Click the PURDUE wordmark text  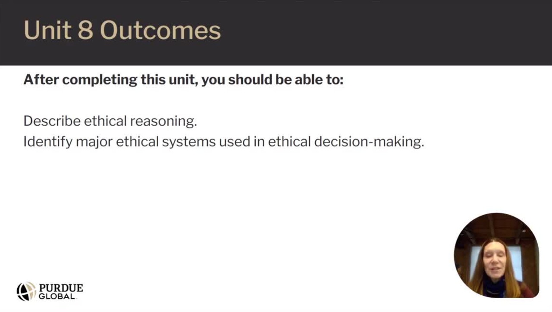click(61, 288)
